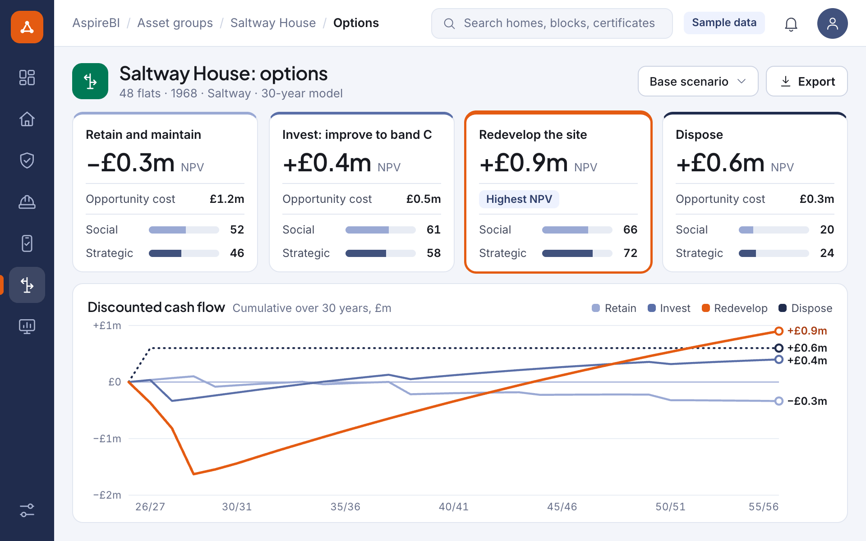Click the +£0.9m Redevelop end marker
The image size is (866, 541).
point(778,331)
